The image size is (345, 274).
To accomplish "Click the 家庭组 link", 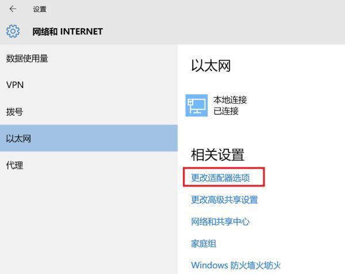I will [204, 243].
